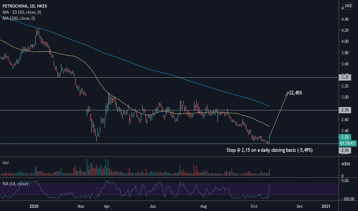The width and height of the screenshot is (358, 211).
Task: Click the 3.20 price axis label
Action: tap(345, 86)
